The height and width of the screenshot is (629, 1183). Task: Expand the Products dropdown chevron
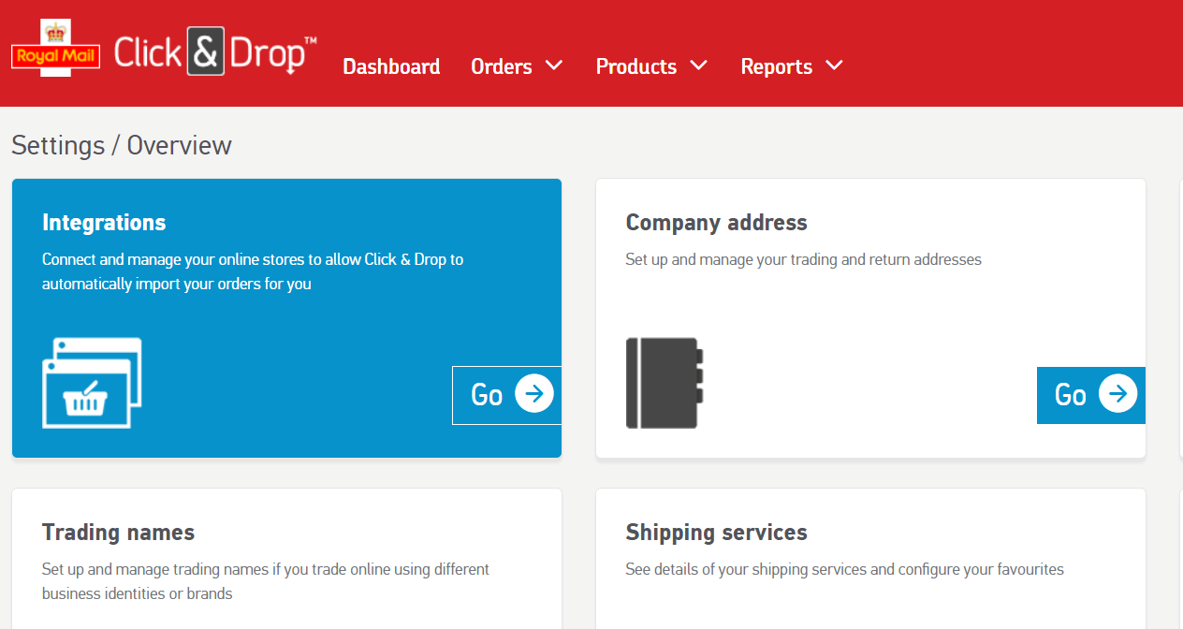pos(698,66)
